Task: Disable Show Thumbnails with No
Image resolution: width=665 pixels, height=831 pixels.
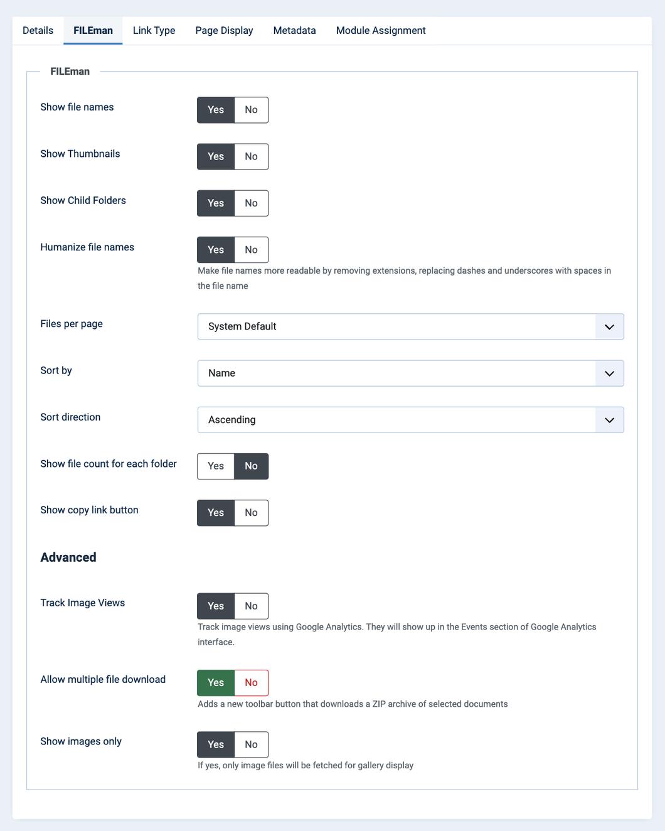Action: point(252,157)
